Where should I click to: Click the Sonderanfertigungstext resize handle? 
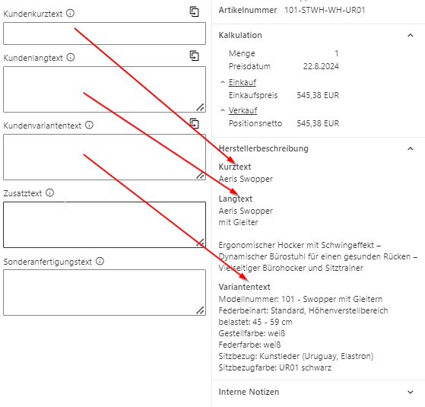pyautogui.click(x=200, y=310)
